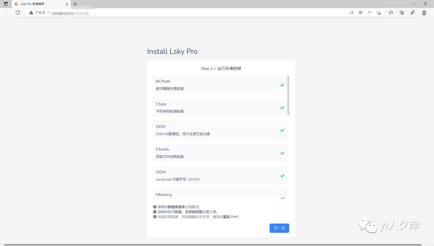Open the QR code generator icon
Image resolution: width=434 pixels, height=246 pixels.
pos(360,12)
